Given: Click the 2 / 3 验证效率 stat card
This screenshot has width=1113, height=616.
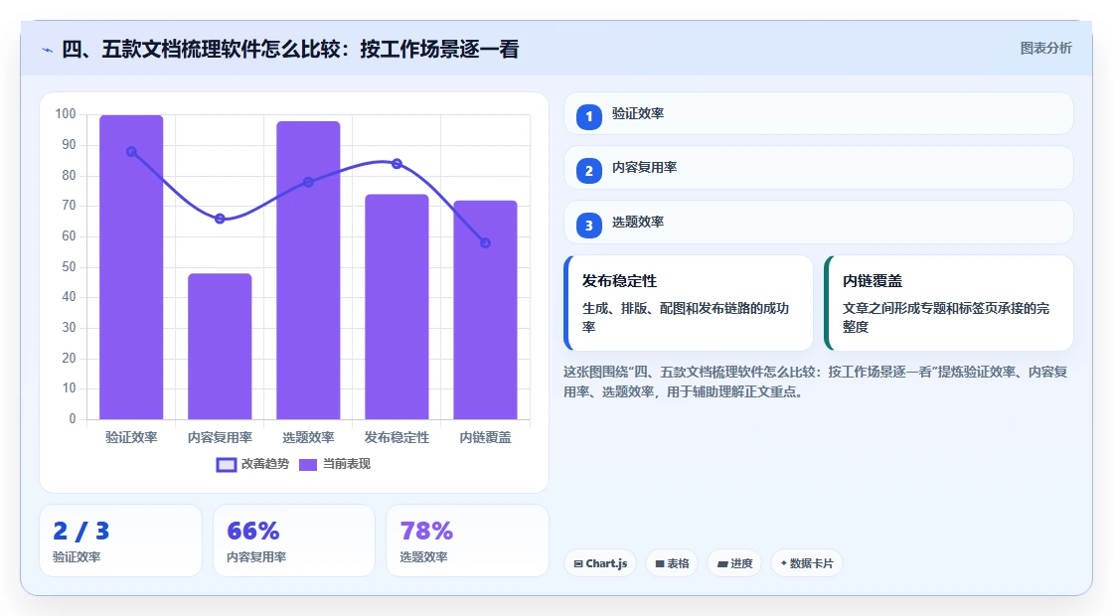Looking at the screenshot, I should 120,540.
